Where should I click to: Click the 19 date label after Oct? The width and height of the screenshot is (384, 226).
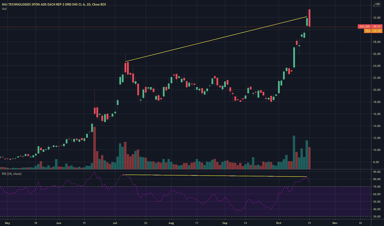(x=309, y=223)
